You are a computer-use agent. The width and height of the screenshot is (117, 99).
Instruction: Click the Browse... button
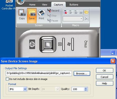82,73
